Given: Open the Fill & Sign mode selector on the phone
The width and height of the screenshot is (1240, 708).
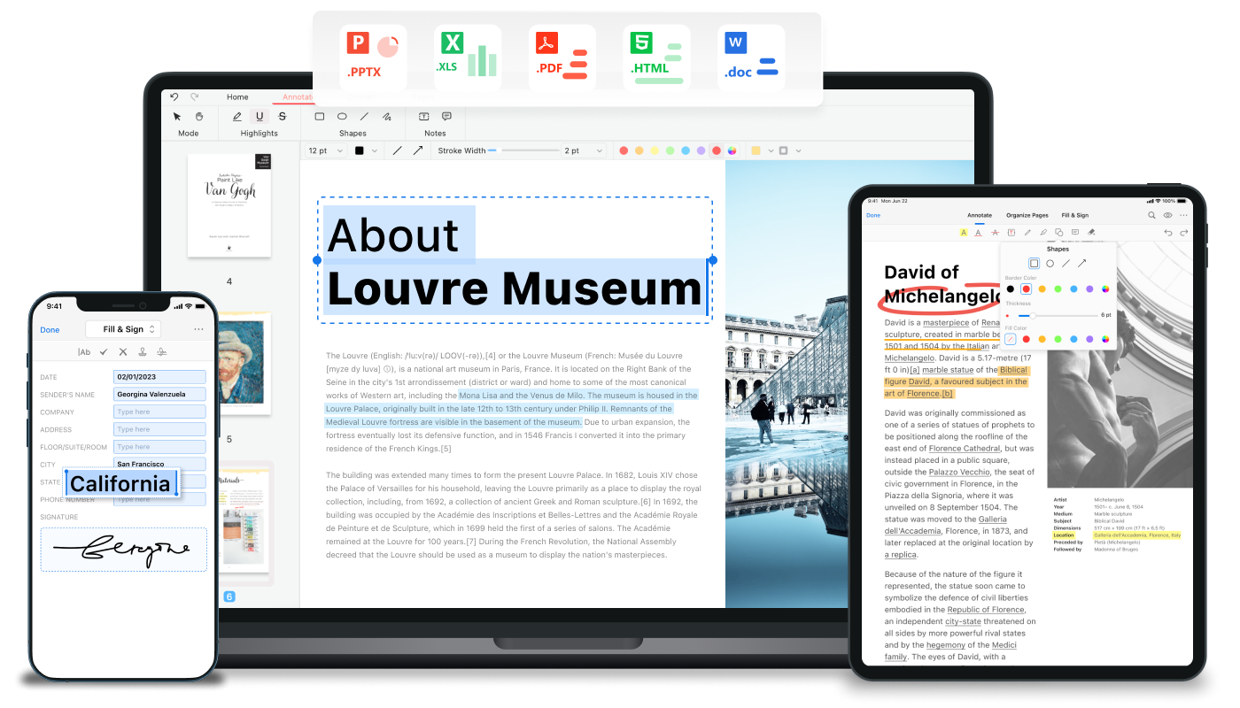Looking at the screenshot, I should coord(123,329).
